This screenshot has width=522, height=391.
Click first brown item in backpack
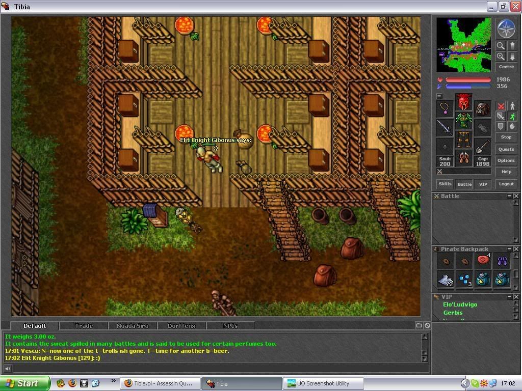click(446, 261)
